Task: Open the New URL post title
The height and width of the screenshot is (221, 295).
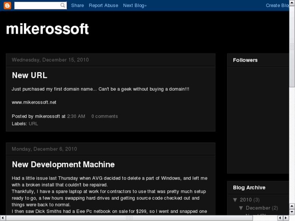Action: [x=30, y=75]
